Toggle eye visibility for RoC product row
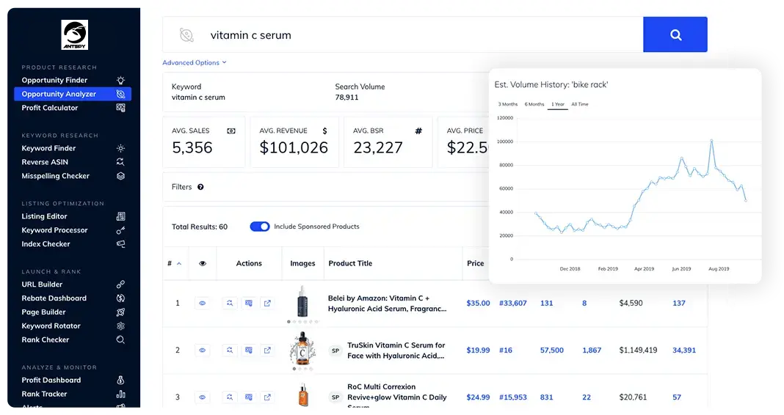This screenshot has height=415, width=784. 202,397
